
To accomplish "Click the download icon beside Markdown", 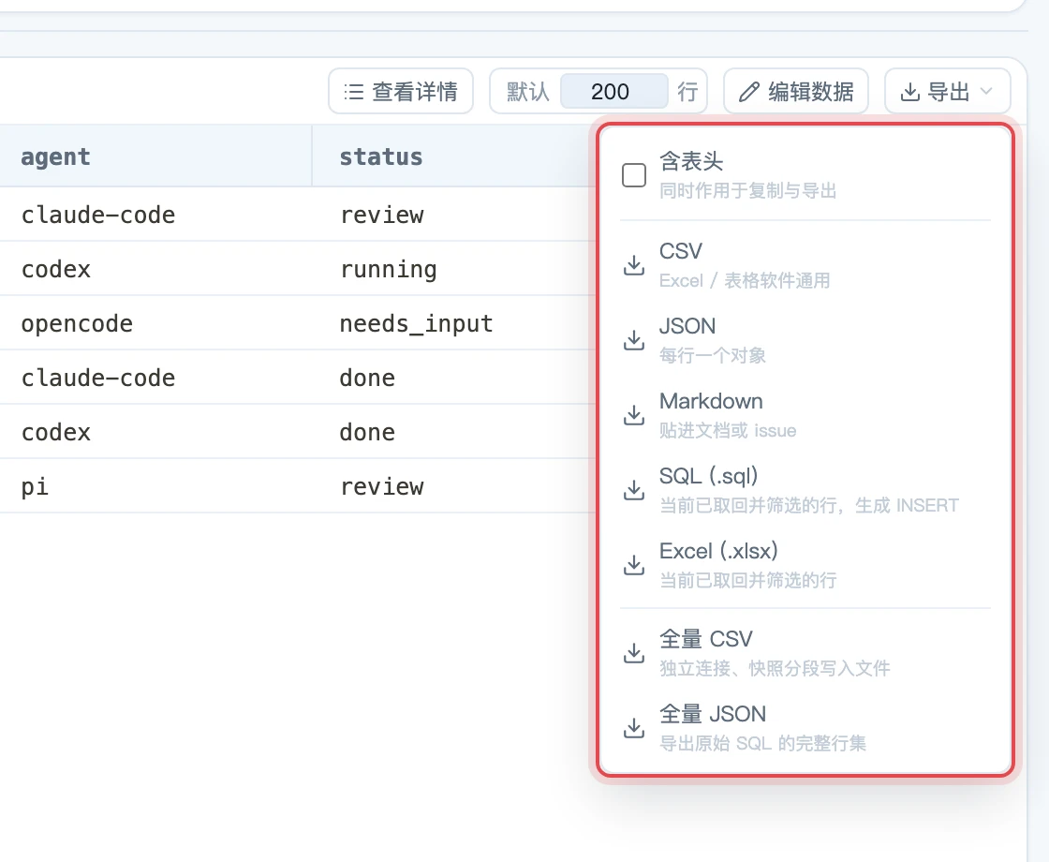I will tap(633, 415).
